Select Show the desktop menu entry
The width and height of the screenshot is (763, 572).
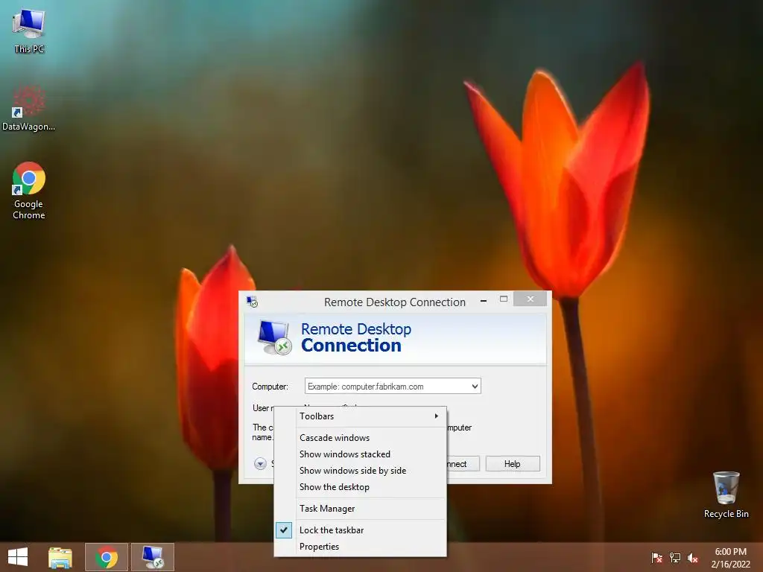[360, 487]
